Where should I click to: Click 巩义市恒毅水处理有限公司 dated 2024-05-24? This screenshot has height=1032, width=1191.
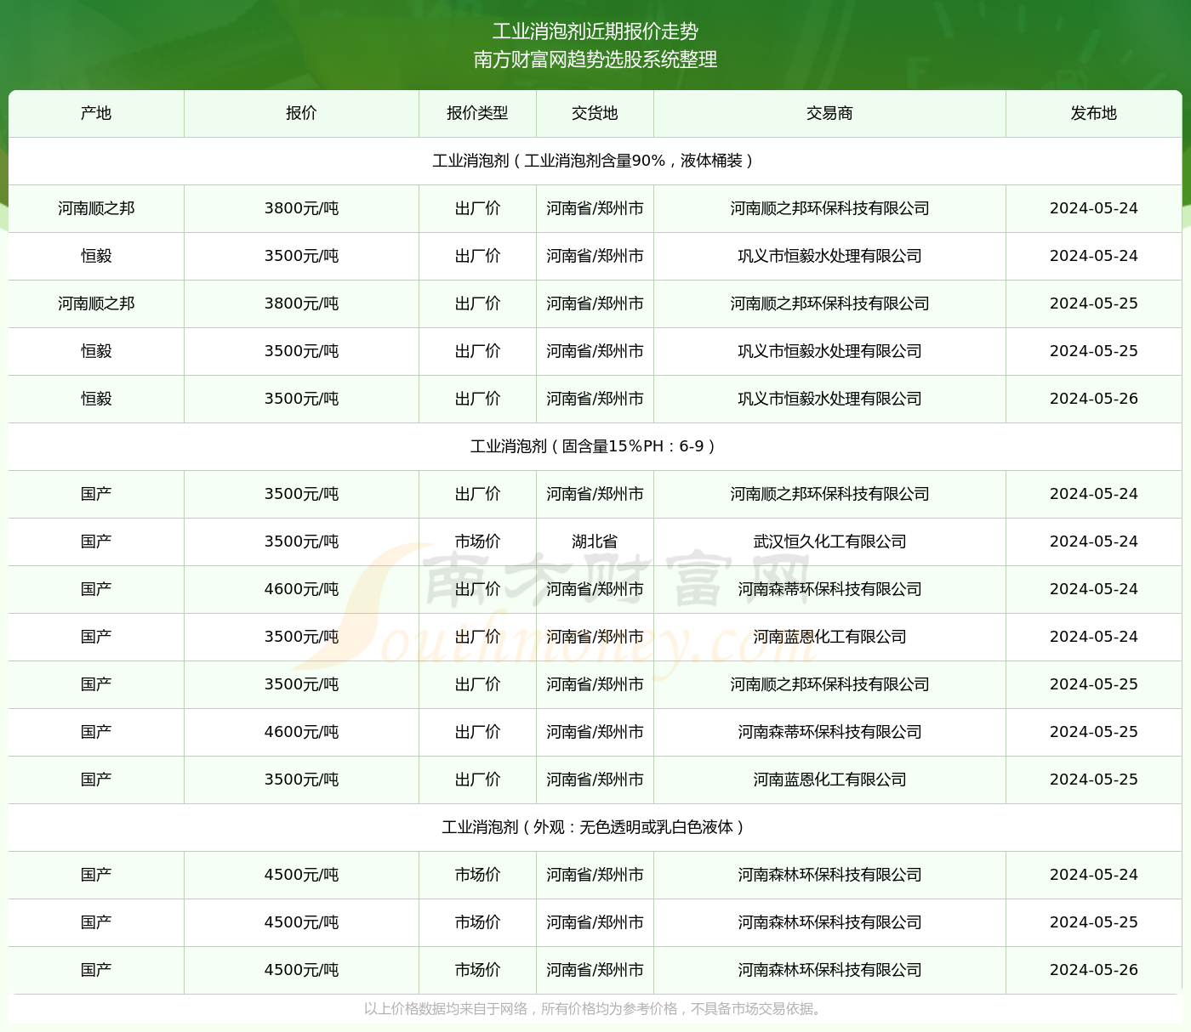pos(829,256)
